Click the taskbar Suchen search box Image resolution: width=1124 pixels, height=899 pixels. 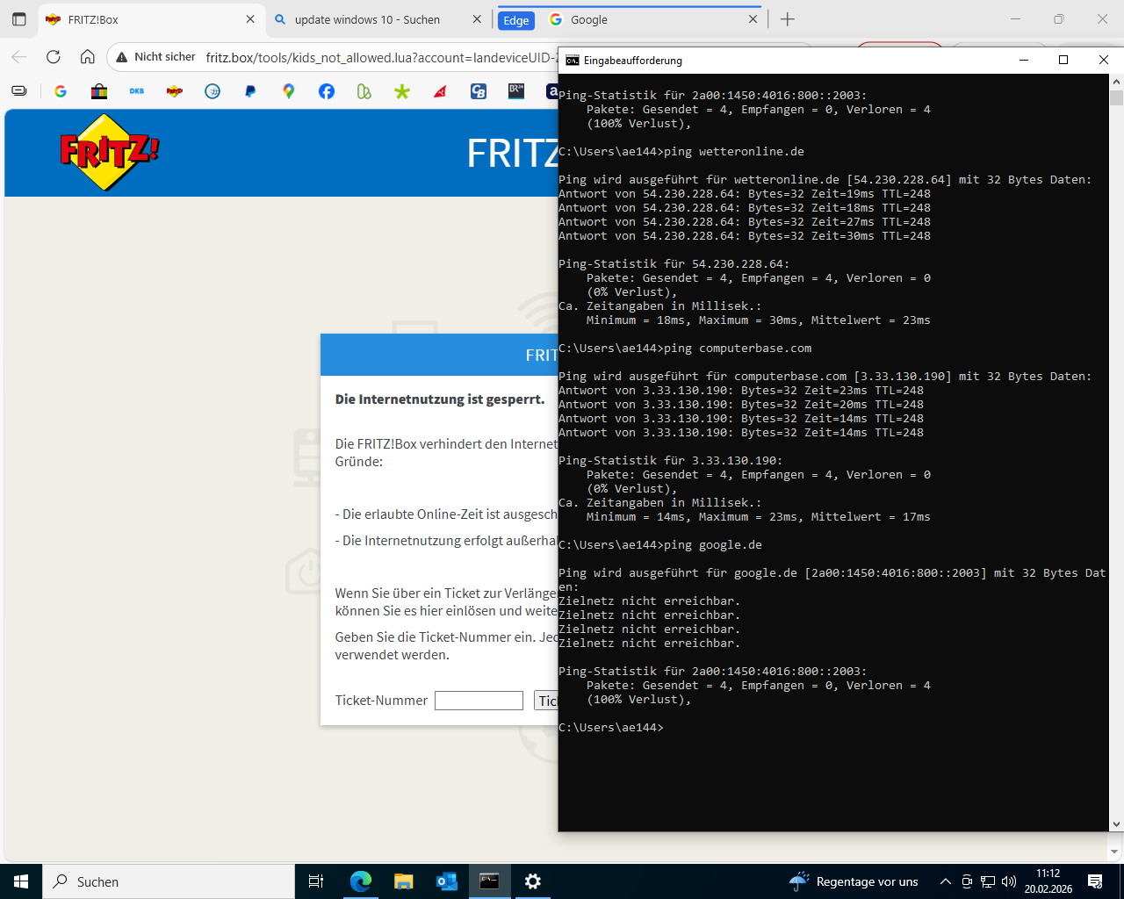click(x=169, y=881)
